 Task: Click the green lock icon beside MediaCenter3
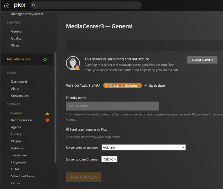click(x=45, y=59)
